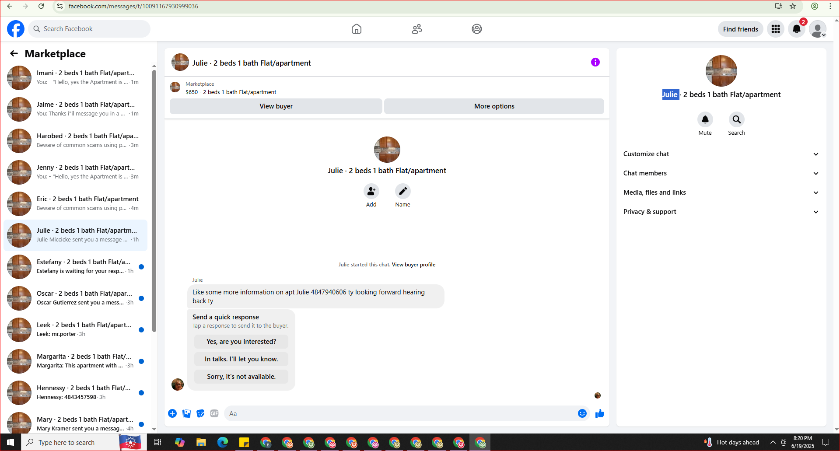The height and width of the screenshot is (451, 840).
Task: Open View buyer profile link
Action: 413,265
